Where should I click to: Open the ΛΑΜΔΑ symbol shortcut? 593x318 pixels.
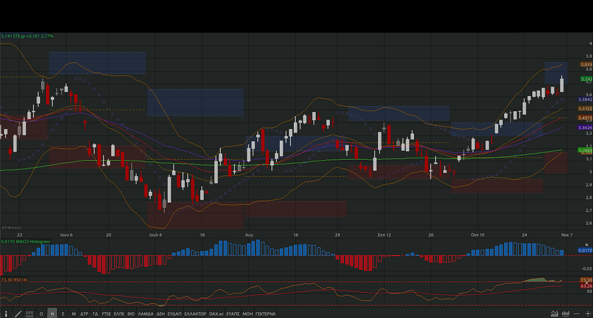pyautogui.click(x=145, y=314)
